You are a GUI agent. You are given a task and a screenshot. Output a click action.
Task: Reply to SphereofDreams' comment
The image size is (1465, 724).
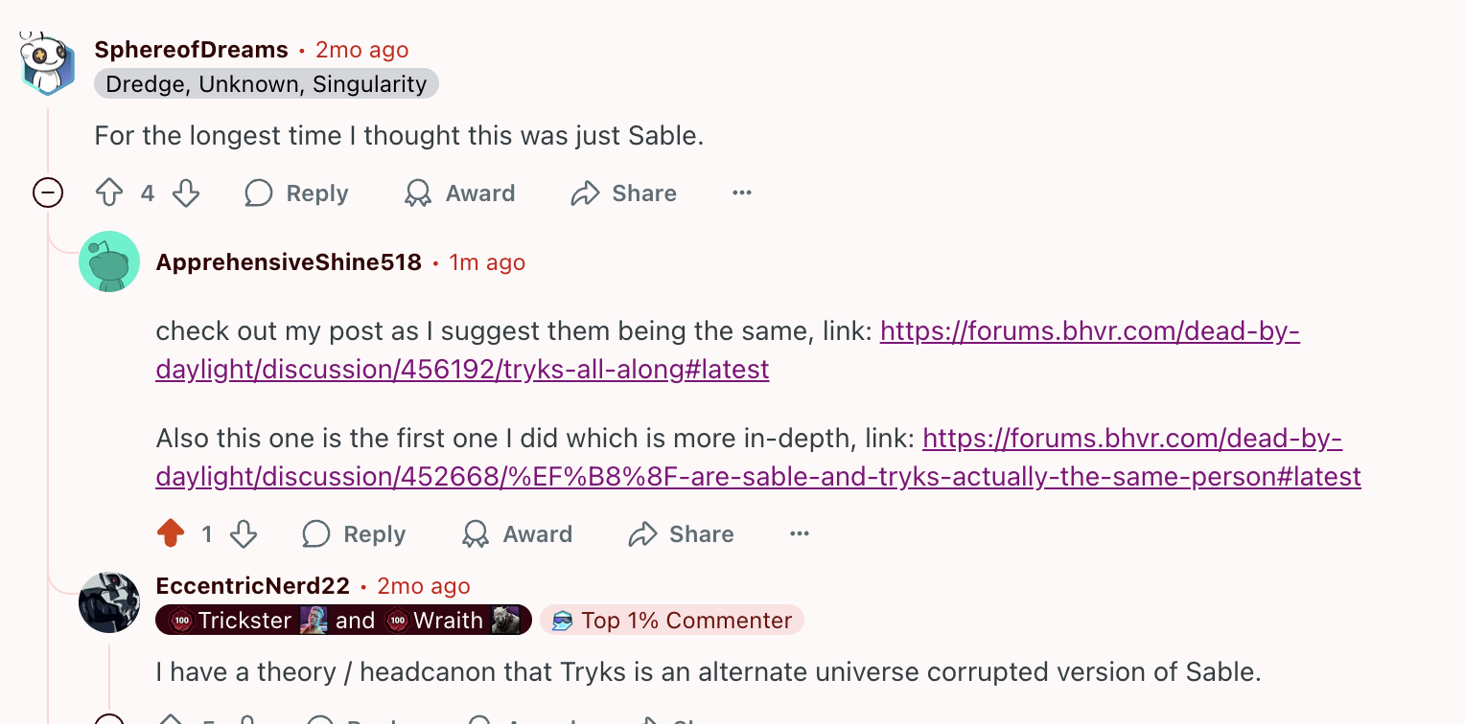tap(295, 192)
